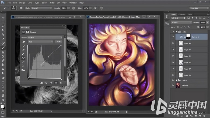Collapse the After layer group
The height and width of the screenshot is (118, 210).
177,32
